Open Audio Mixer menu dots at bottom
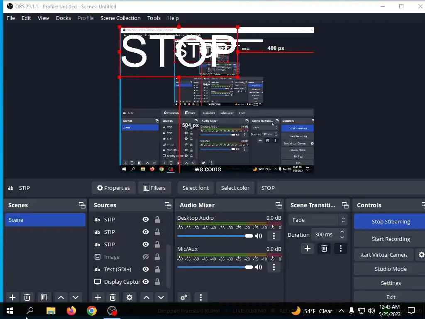This screenshot has height=319, width=425. point(201,297)
